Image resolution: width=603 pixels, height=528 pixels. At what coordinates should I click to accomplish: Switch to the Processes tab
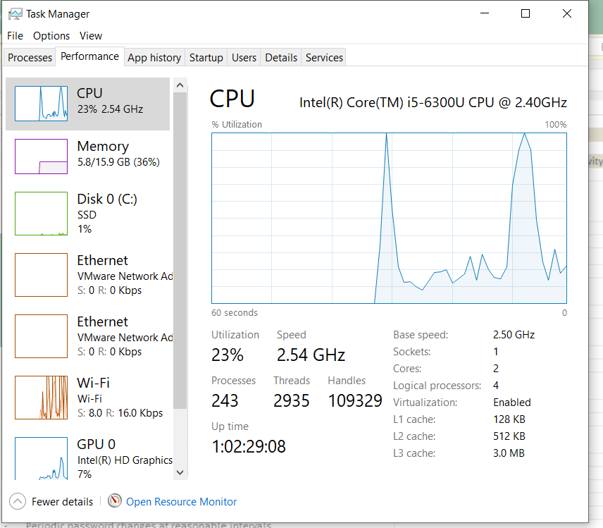(x=30, y=58)
